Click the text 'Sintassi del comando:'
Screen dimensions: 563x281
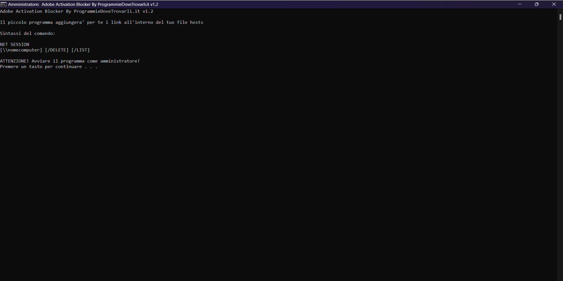(x=28, y=33)
